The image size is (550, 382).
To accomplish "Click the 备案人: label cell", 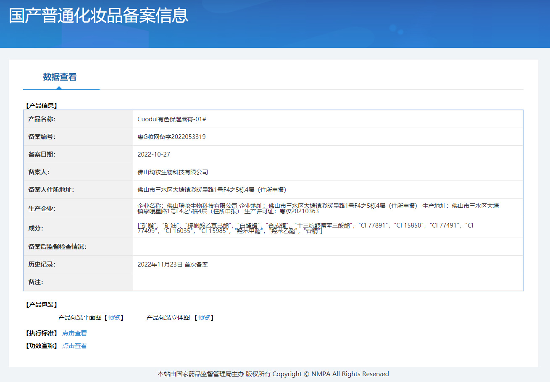I will [x=78, y=172].
